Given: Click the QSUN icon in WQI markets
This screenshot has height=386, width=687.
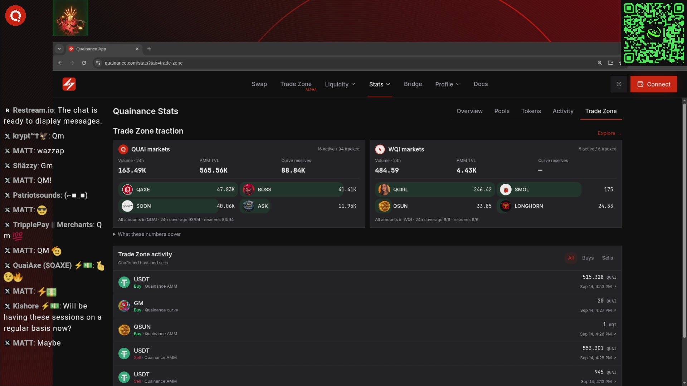Looking at the screenshot, I should (x=384, y=206).
